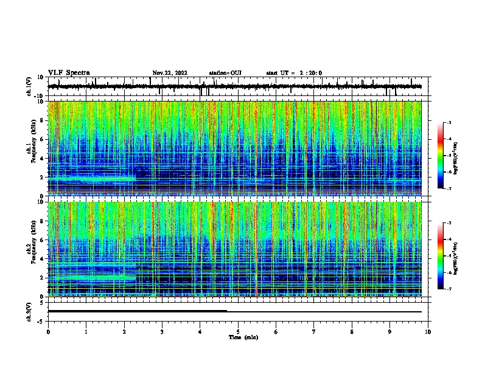Click the color scale bar beside the ch.2 spectrogram
The width and height of the screenshot is (482, 372).
click(x=440, y=256)
